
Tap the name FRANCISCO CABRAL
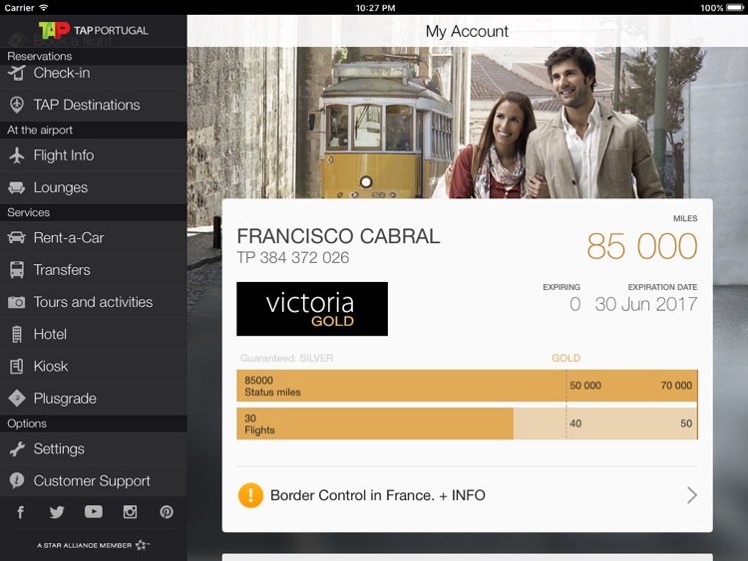tap(338, 236)
